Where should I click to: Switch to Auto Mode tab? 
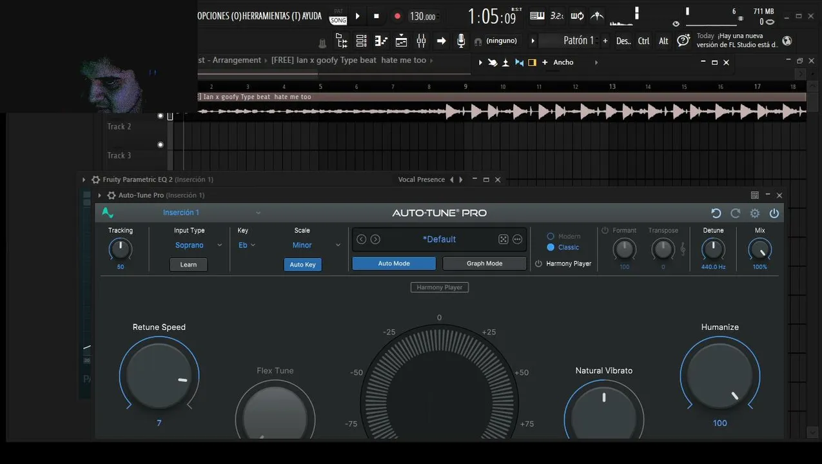pos(394,264)
